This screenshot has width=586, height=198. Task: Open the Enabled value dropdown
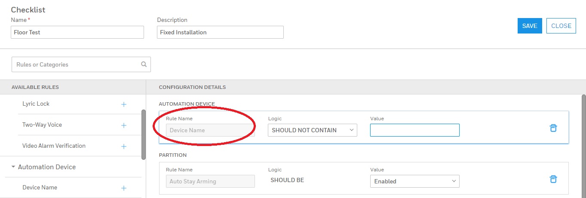414,181
